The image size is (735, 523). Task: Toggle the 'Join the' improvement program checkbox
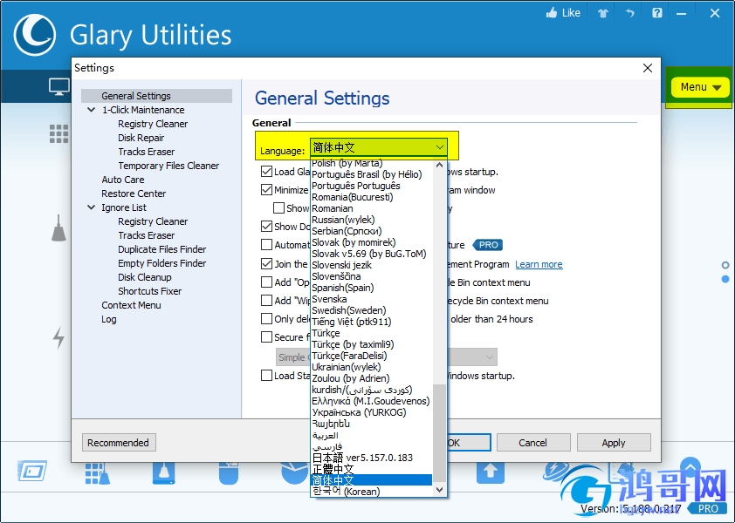pyautogui.click(x=267, y=264)
